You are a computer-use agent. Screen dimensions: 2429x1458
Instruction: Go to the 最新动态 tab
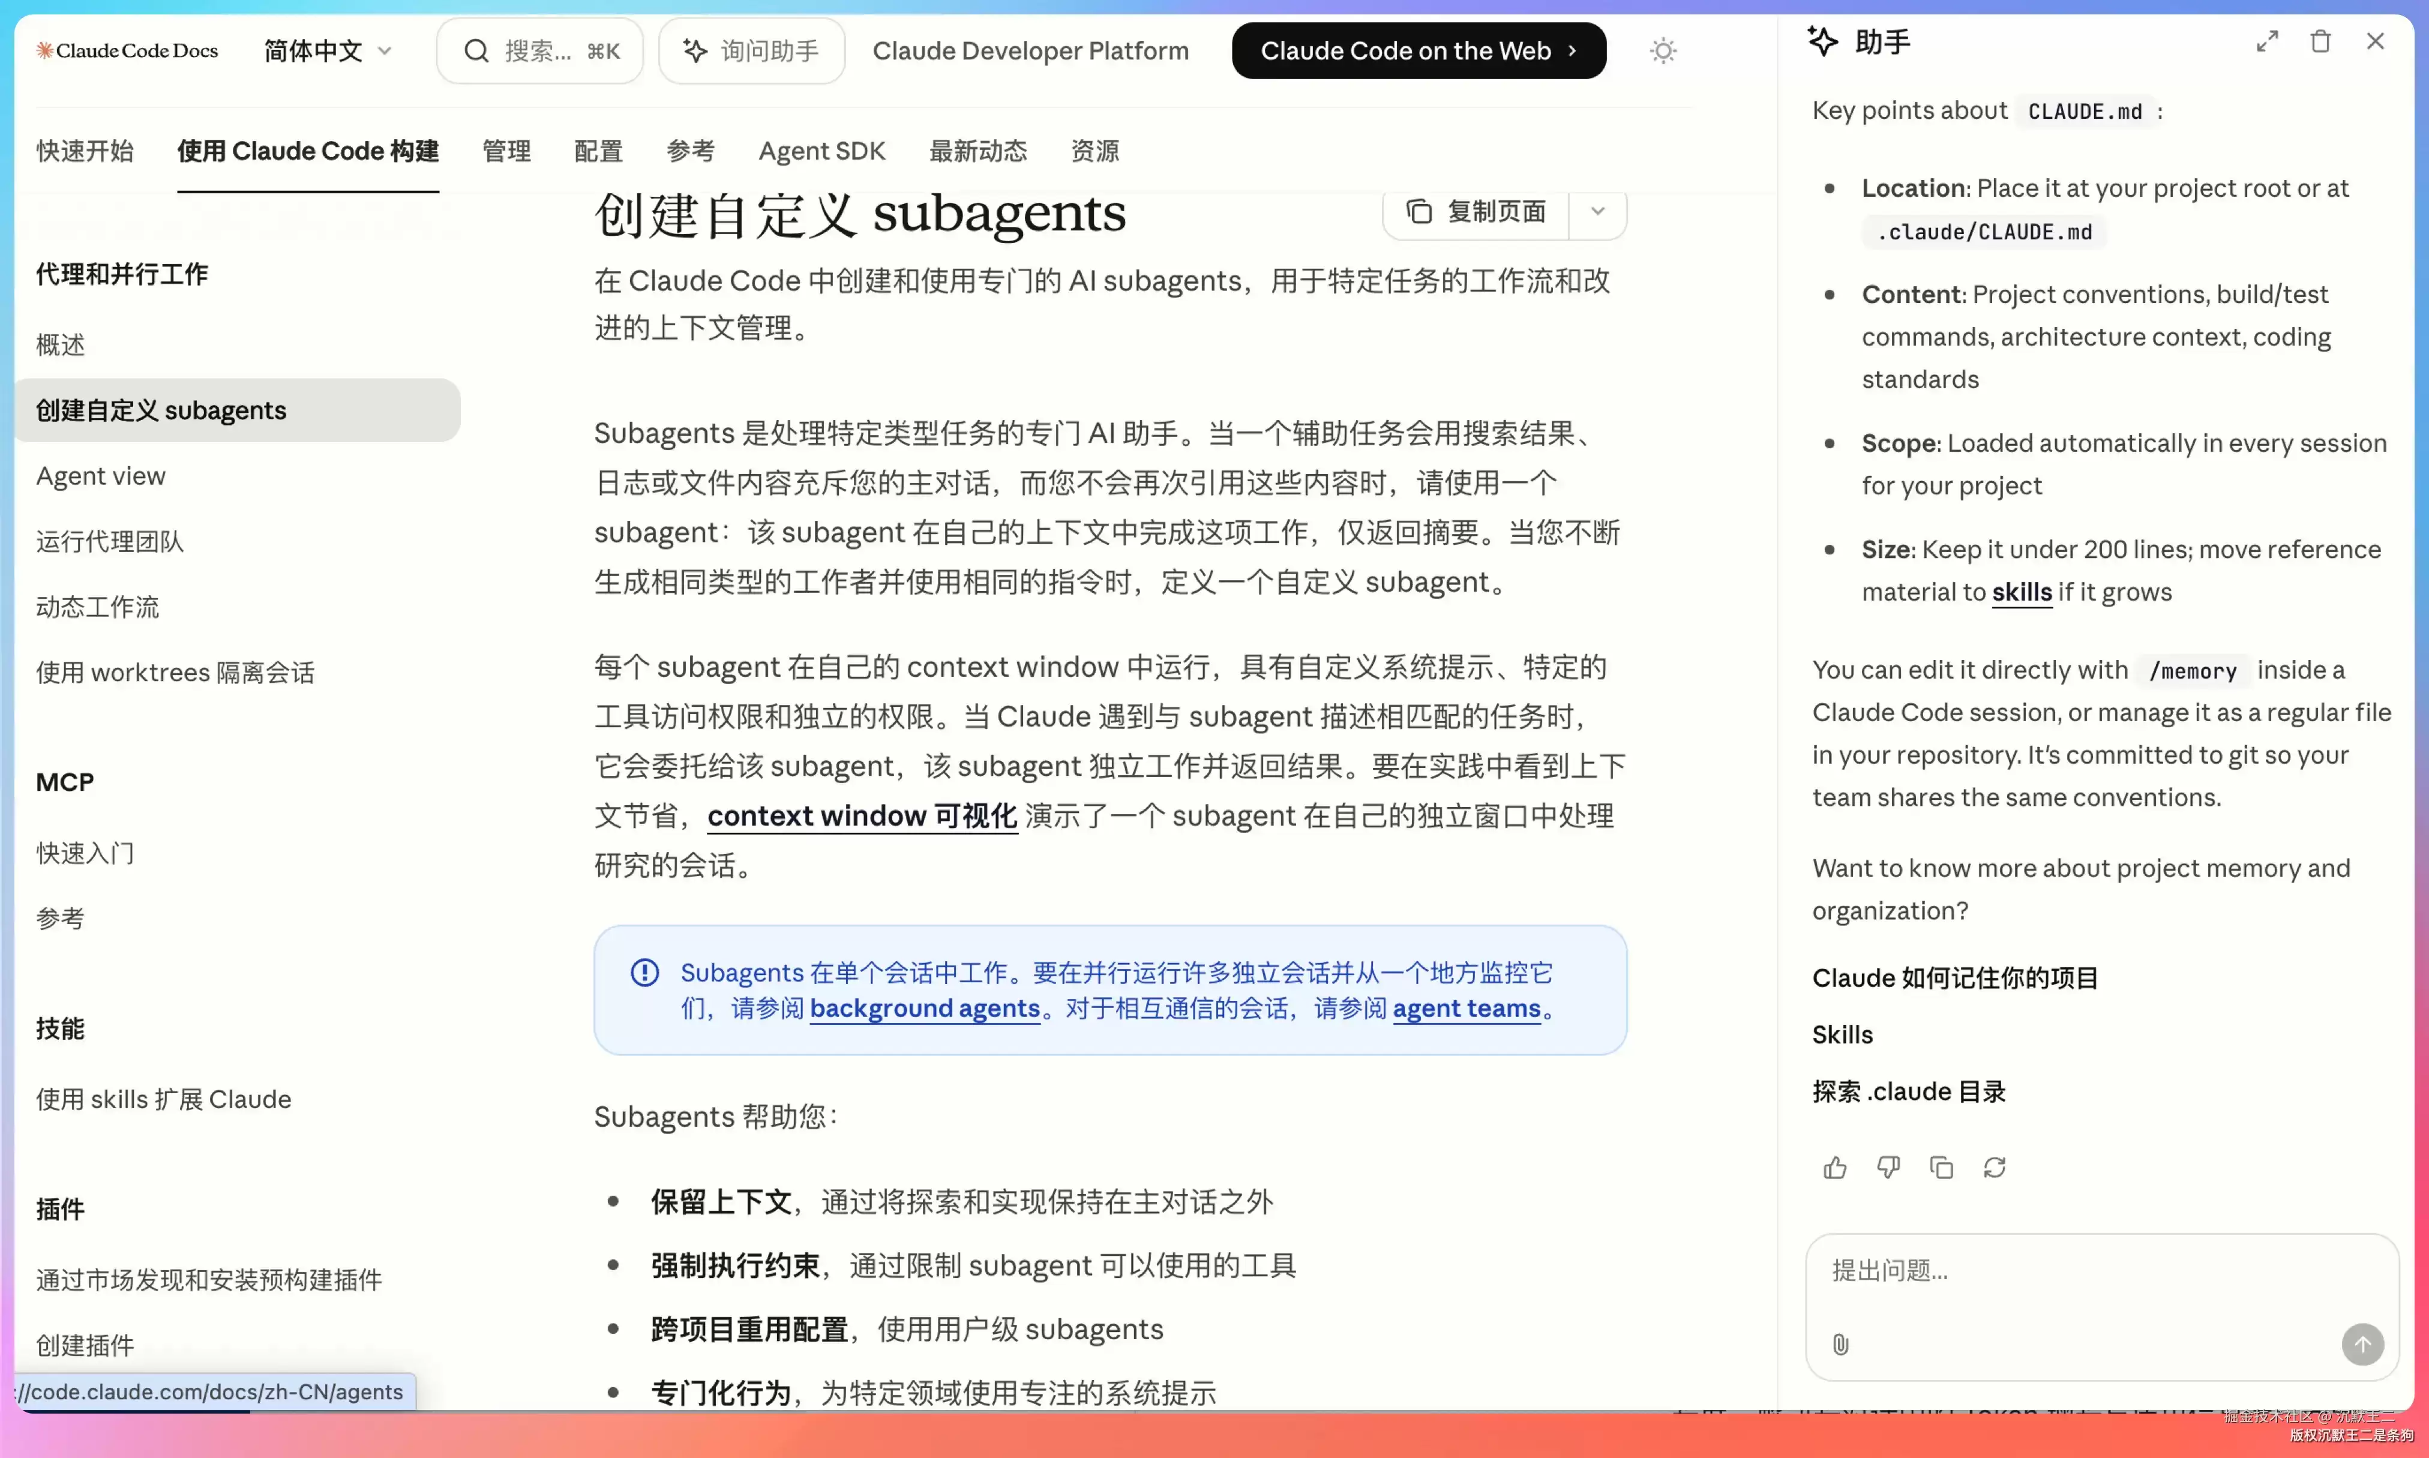pos(977,151)
